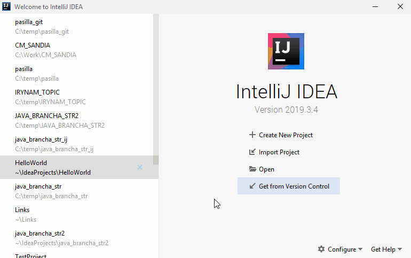Viewport: 411px width, 258px height.
Task: Open the JAVA_BRANCHA_STR2 recent project
Action: pos(59,120)
